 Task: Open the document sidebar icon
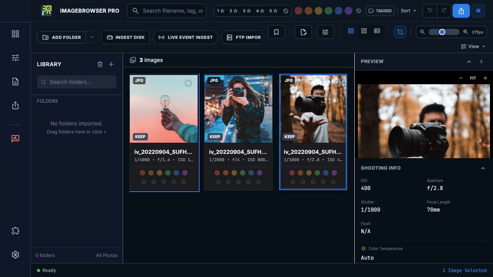point(15,82)
